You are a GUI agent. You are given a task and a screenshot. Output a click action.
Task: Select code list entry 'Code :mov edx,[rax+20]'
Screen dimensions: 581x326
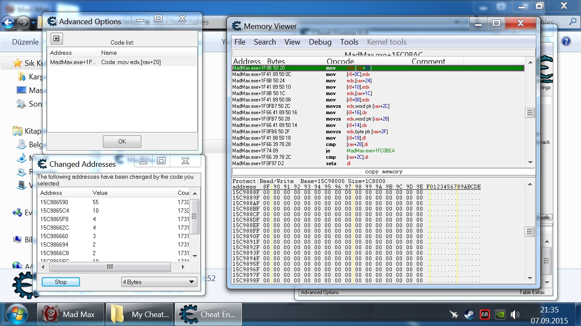[x=122, y=62]
